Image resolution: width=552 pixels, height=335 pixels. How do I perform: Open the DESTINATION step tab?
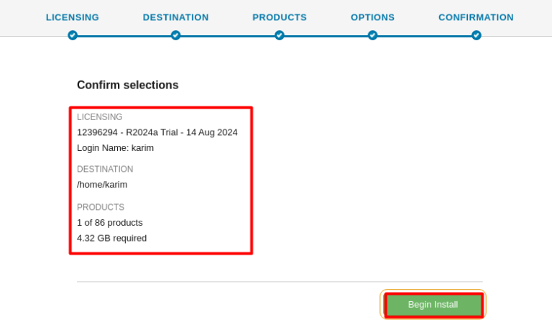pyautogui.click(x=175, y=17)
